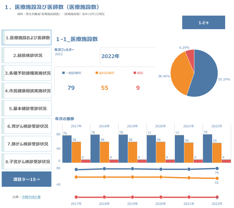This screenshot has width=234, height=208.
Task: Select 5.基本健診受診状況 menu item
Action: [27, 109]
